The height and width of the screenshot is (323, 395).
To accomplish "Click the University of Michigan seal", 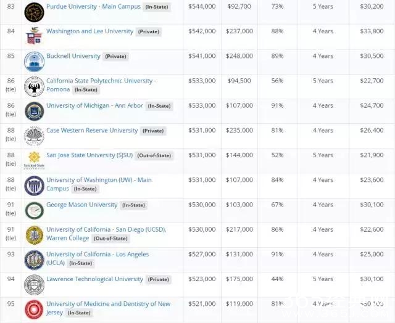I will (x=34, y=111).
